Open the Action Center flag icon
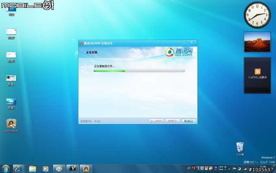 (235, 169)
